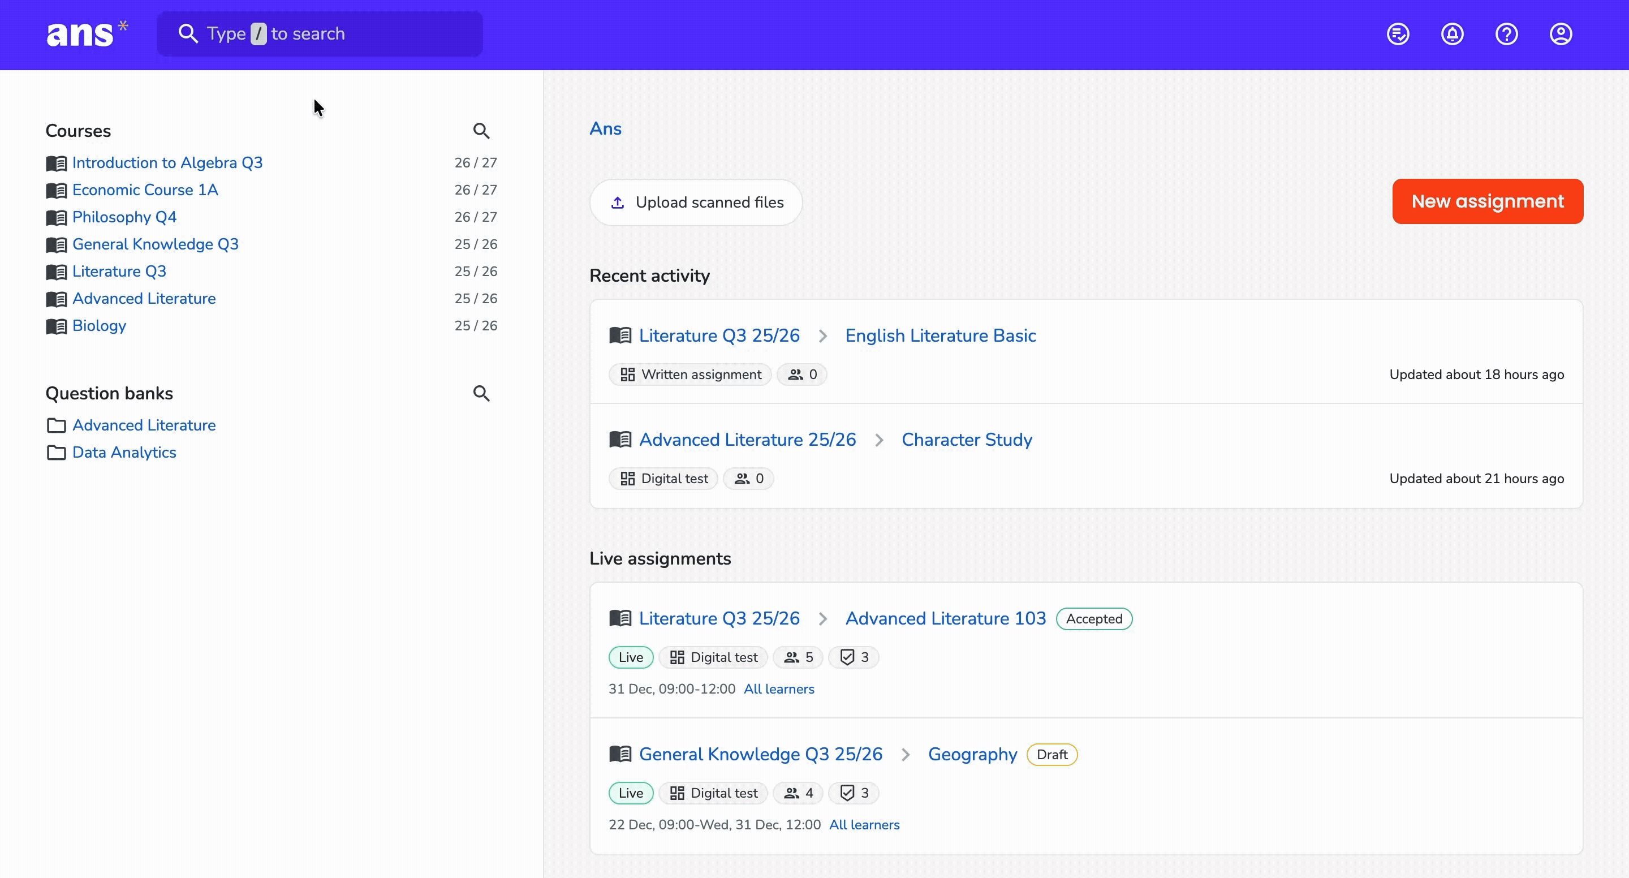Open Literature Q3 25/26 in Recent activity
The height and width of the screenshot is (878, 1629).
[719, 335]
